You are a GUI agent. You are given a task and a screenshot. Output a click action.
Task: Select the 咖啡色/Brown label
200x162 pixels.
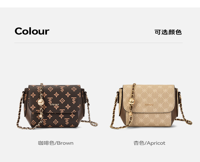(x=56, y=143)
